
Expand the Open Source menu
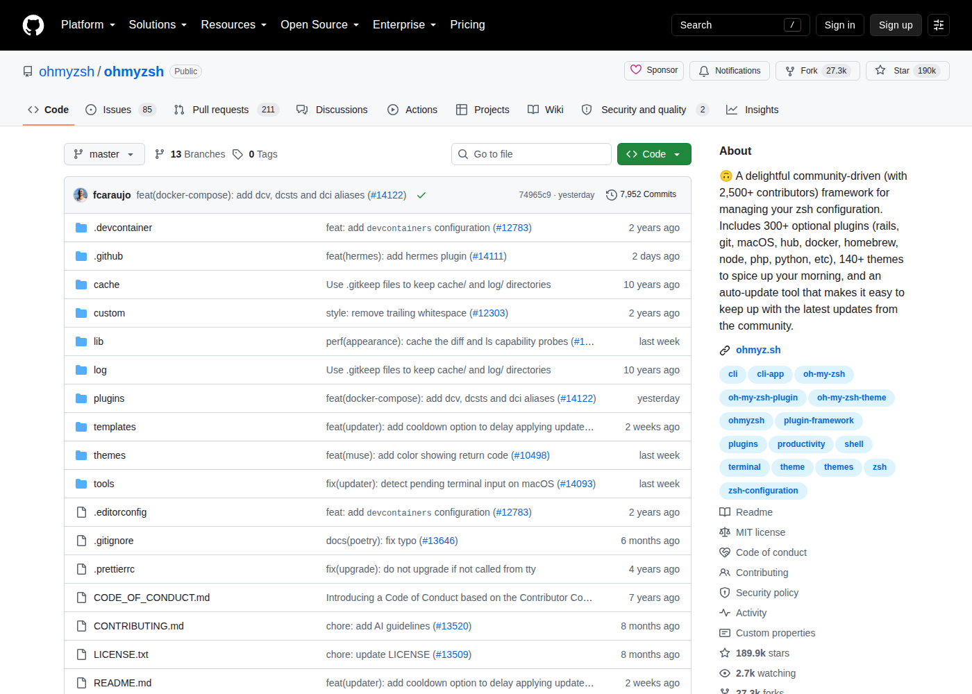[x=319, y=25]
